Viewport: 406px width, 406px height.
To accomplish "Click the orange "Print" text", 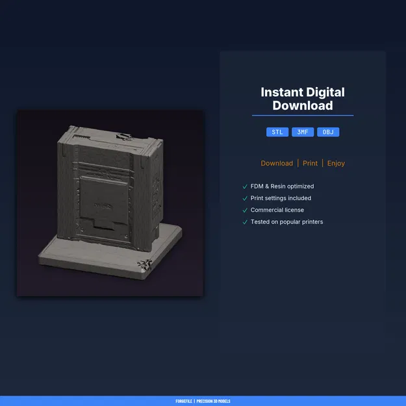I will (x=310, y=163).
